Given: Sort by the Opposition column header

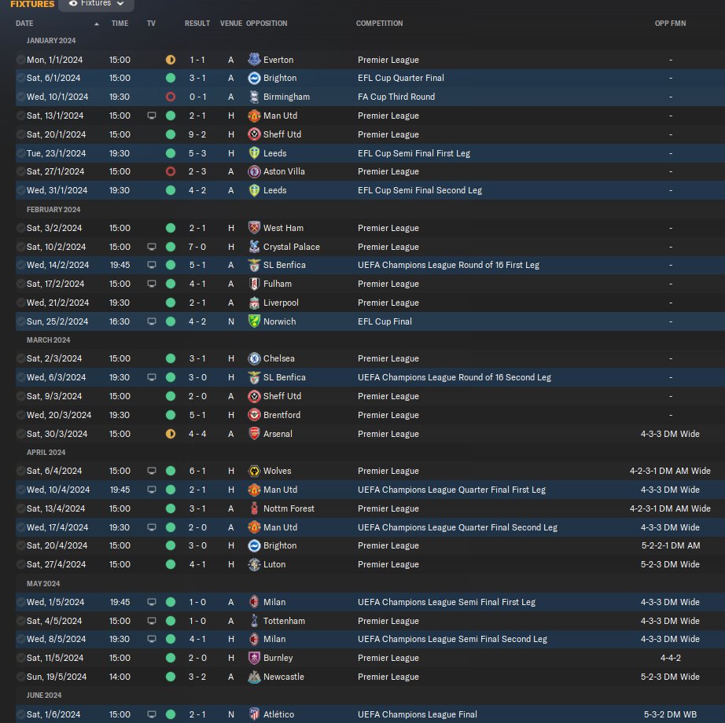Looking at the screenshot, I should coord(267,23).
